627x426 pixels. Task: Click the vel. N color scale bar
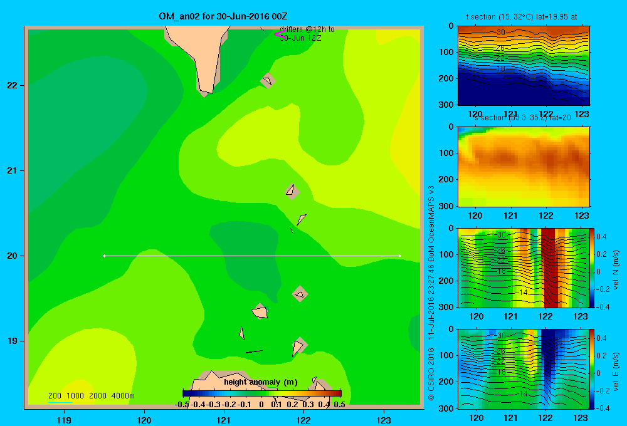click(x=593, y=268)
